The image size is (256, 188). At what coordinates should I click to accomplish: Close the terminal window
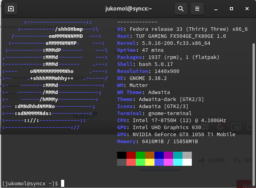pyautogui.click(x=247, y=9)
